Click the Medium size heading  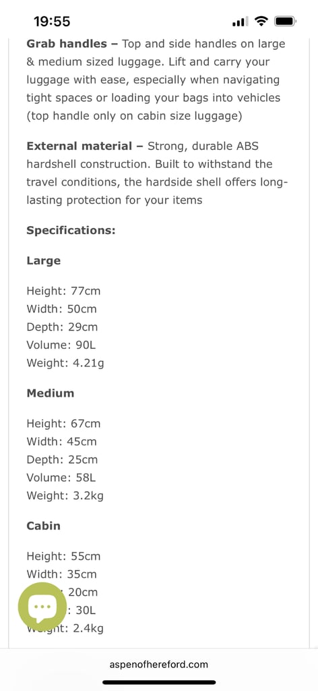pos(50,393)
